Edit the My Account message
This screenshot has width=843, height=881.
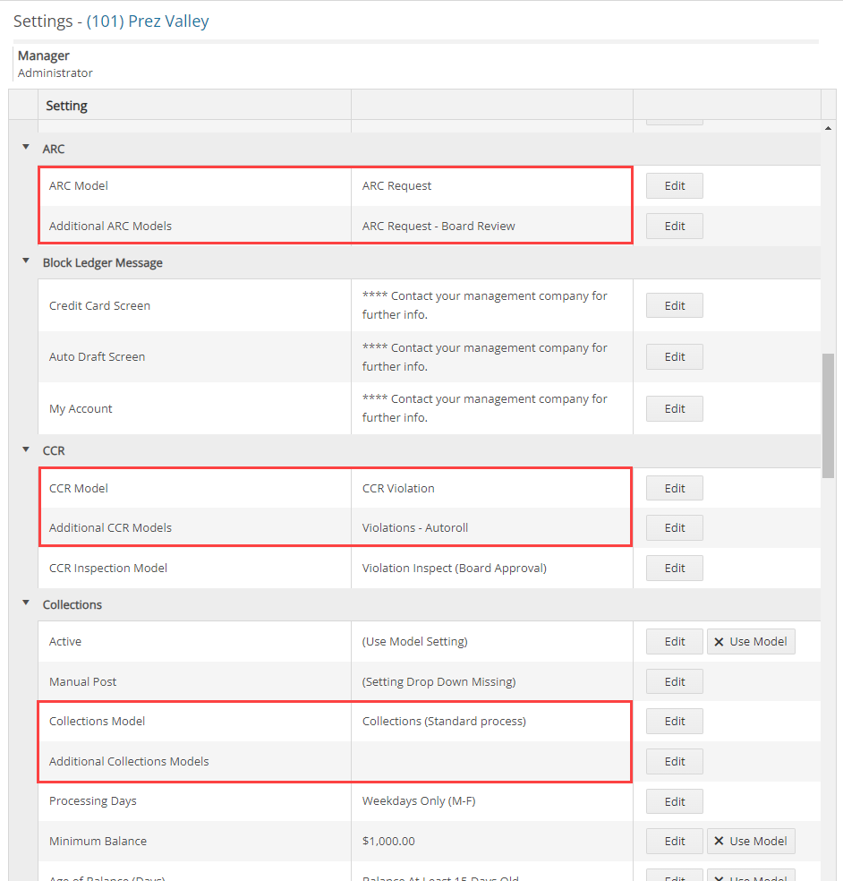coord(674,408)
